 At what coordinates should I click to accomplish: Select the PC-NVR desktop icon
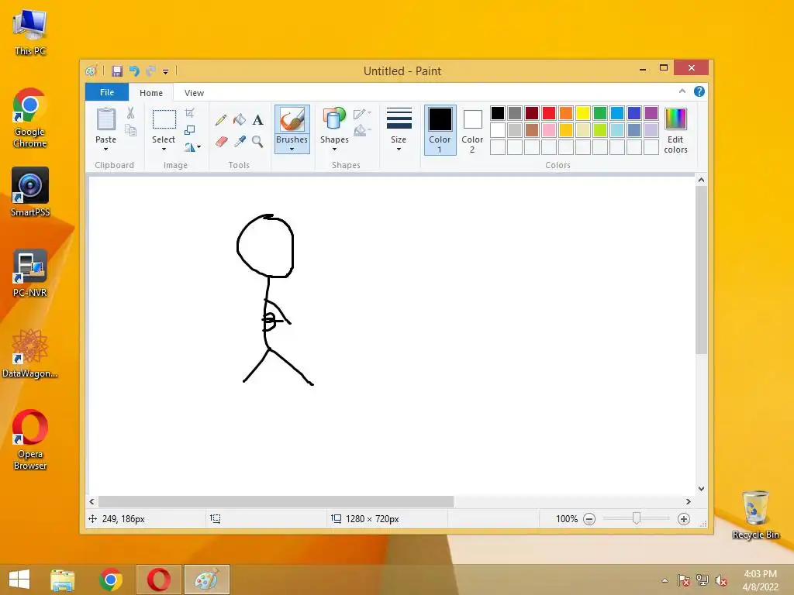coord(30,273)
